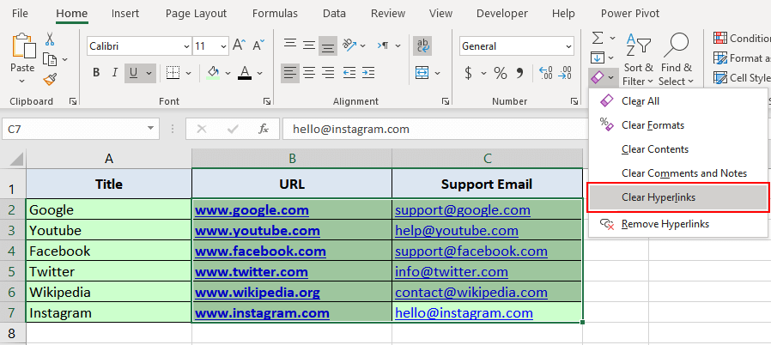771x345 pixels.
Task: Click the Copy icon
Action: pos(50,59)
